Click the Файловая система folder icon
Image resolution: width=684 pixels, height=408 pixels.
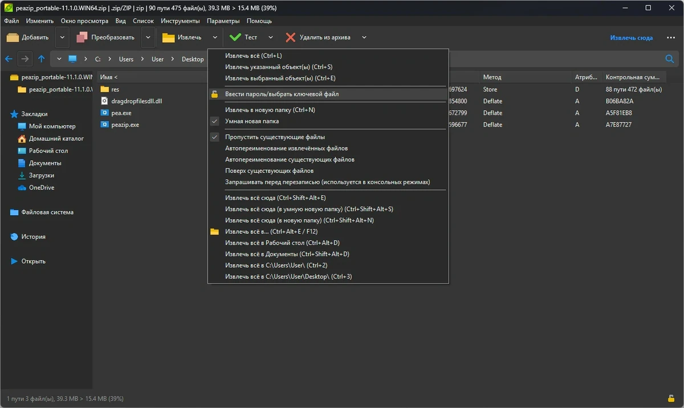[x=14, y=212]
